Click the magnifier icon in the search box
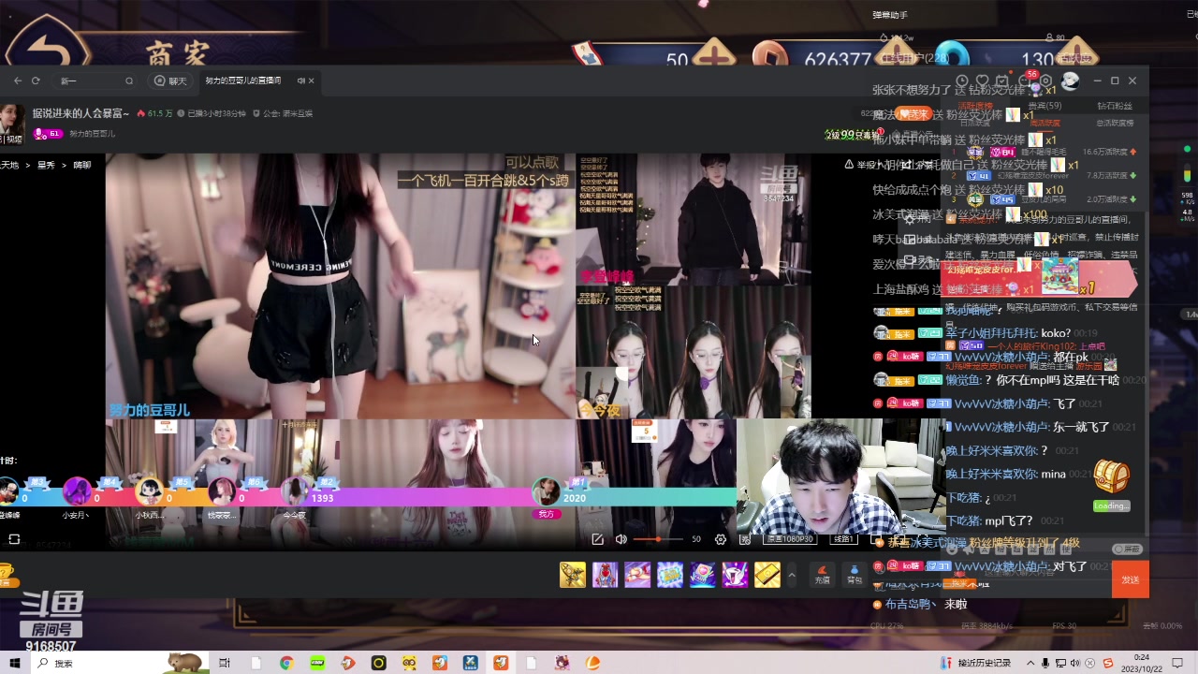The width and height of the screenshot is (1198, 674). coord(129,81)
